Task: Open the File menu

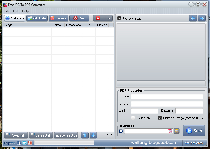Action: 7,11
